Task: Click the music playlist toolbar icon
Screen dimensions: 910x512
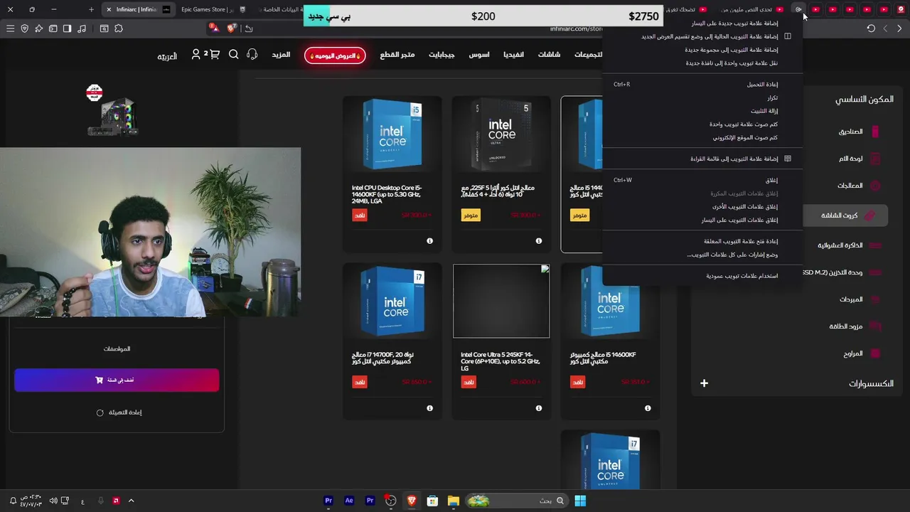Action: (82, 28)
